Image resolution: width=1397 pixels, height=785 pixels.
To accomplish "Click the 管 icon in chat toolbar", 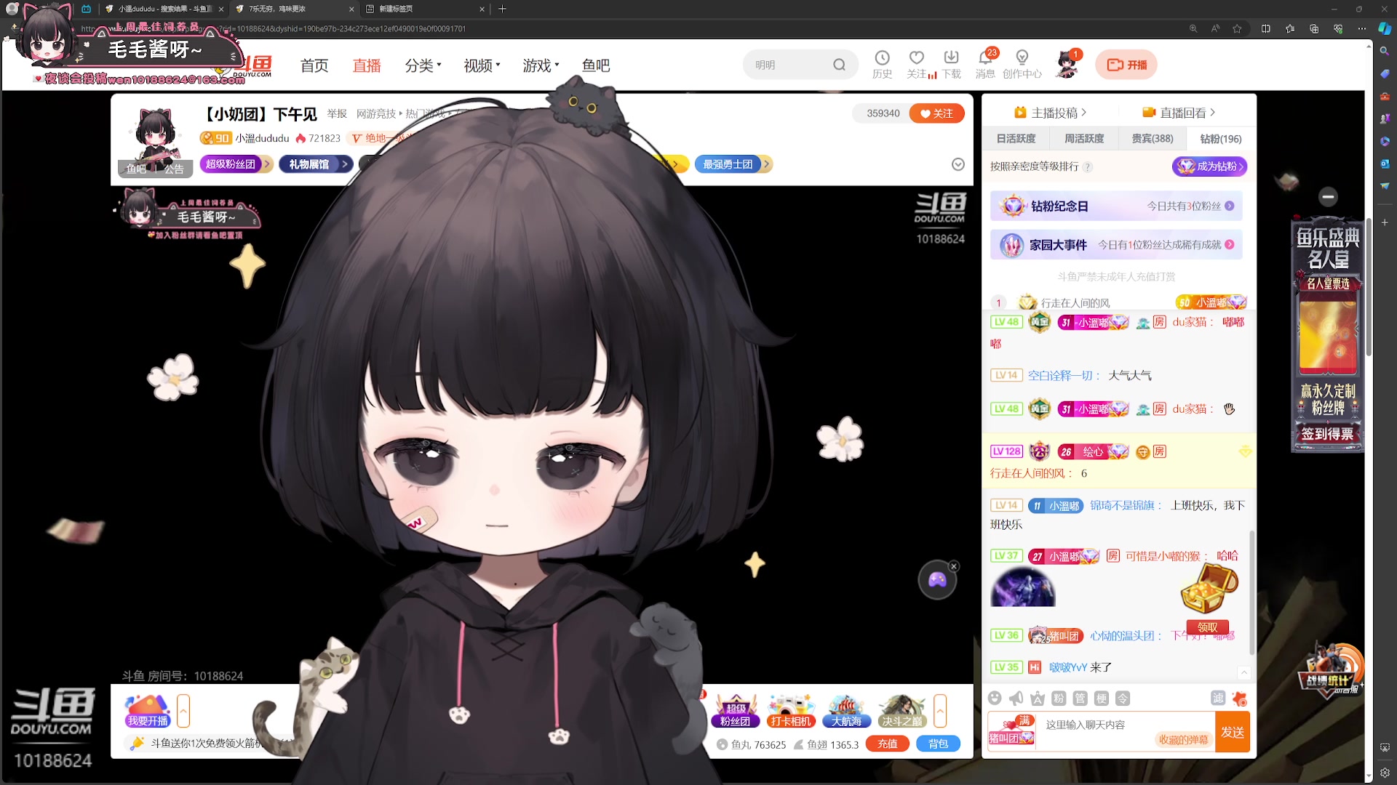I will (x=1080, y=699).
